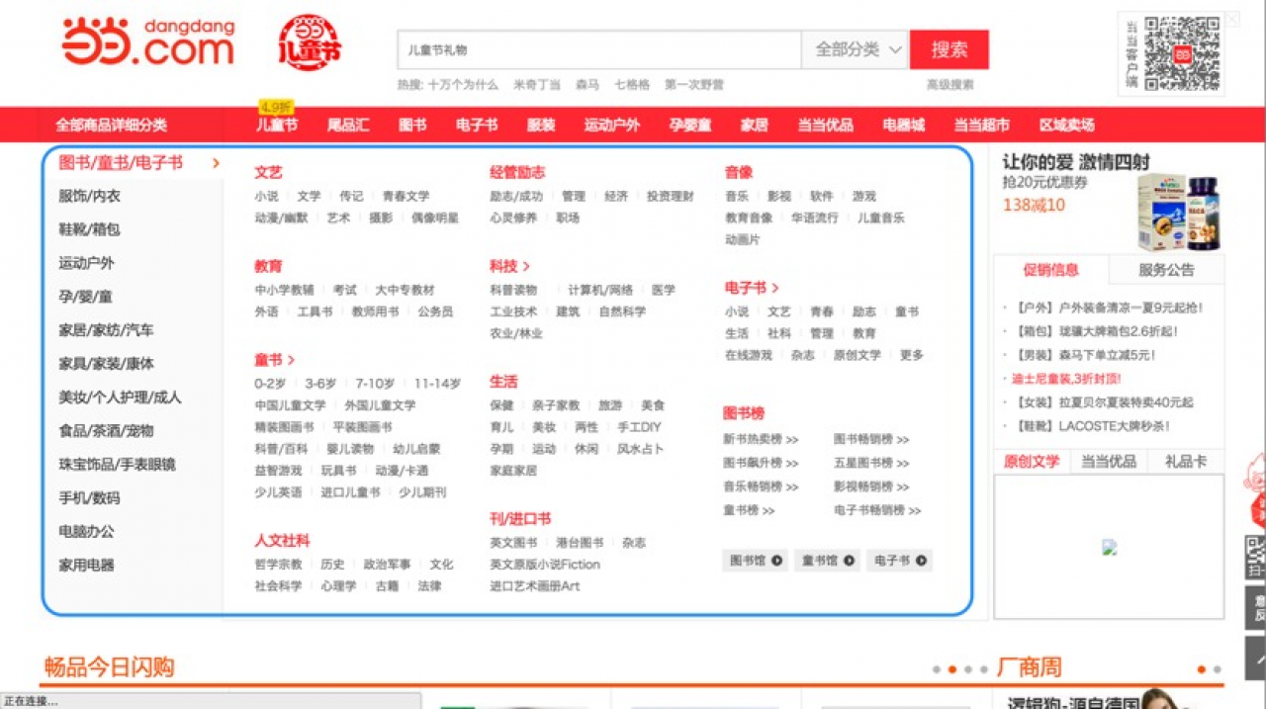This screenshot has width=1266, height=709.
Task: Open 尾品汇 navigation item
Action: click(348, 125)
